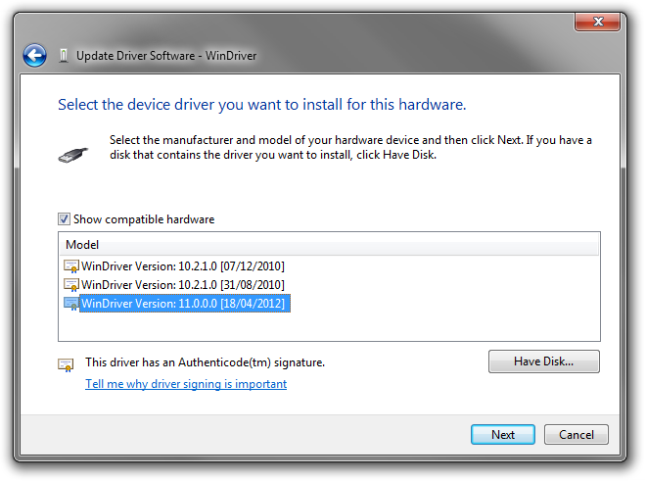Click the Authenticode signature certificate icon

pyautogui.click(x=66, y=364)
